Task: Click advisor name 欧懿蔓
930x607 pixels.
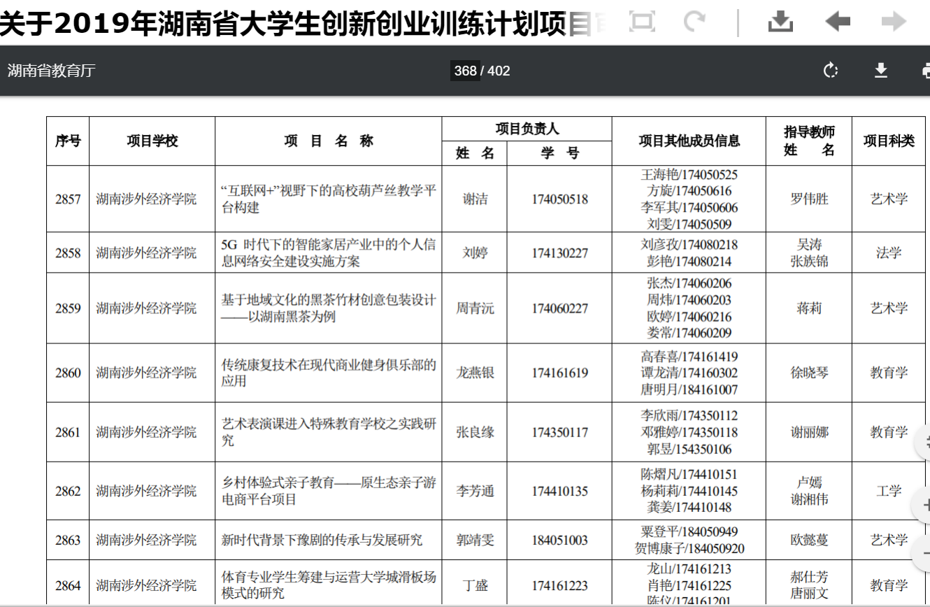Action: 809,541
